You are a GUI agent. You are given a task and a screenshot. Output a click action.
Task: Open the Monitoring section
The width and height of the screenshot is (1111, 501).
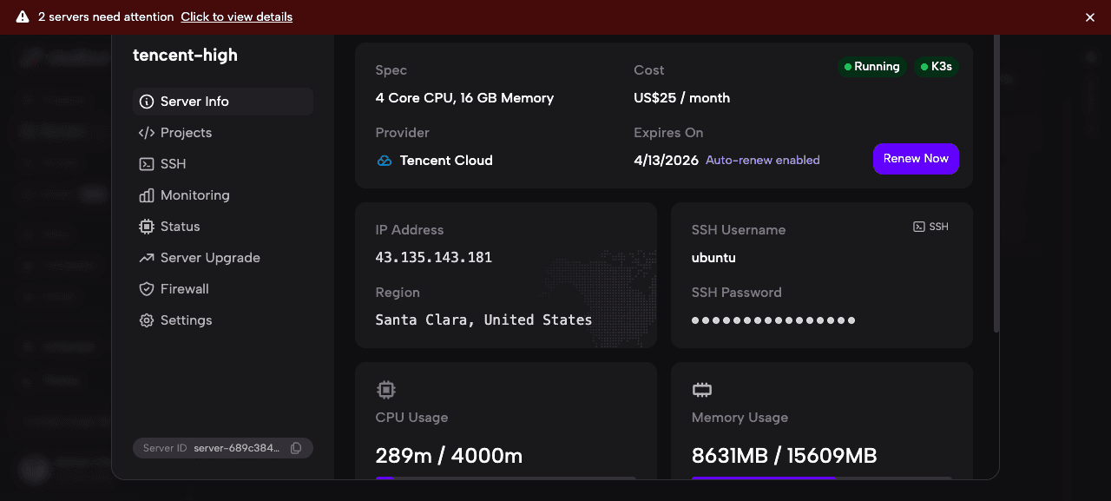[194, 195]
